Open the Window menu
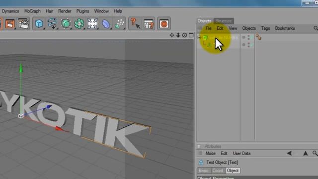318x179 pixels. pos(101,11)
